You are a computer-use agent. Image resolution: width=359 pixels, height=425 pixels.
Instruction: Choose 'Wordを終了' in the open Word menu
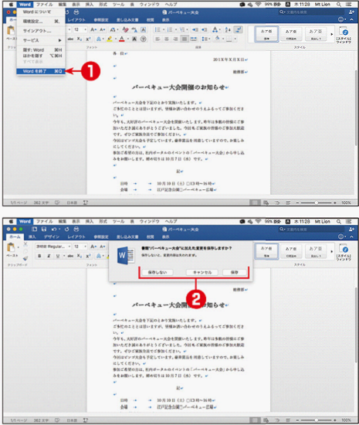click(41, 71)
